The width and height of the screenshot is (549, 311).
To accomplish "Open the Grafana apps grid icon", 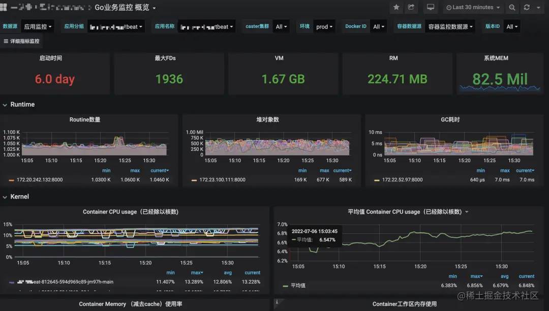I will point(4,7).
